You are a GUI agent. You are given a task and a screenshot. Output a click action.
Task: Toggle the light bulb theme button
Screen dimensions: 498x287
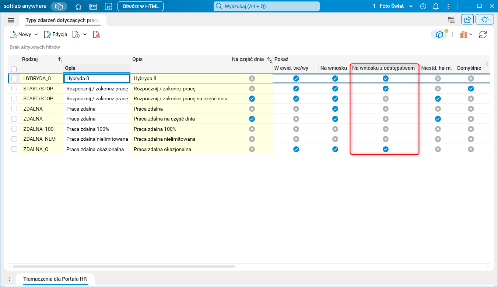tap(485, 20)
